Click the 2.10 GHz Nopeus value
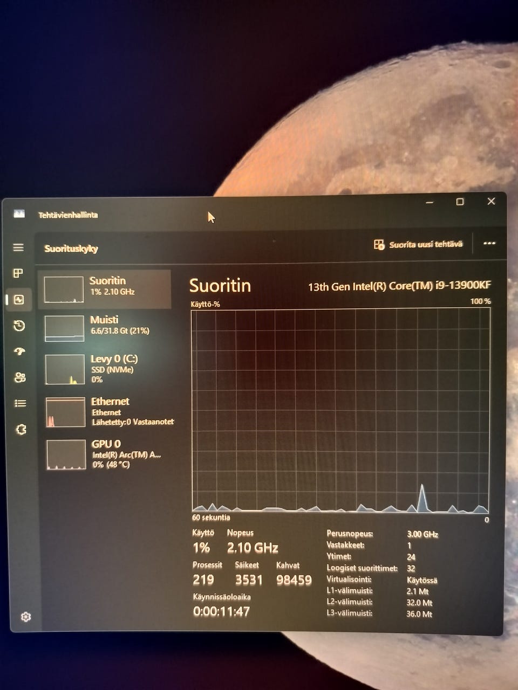The height and width of the screenshot is (690, 518). 253,548
